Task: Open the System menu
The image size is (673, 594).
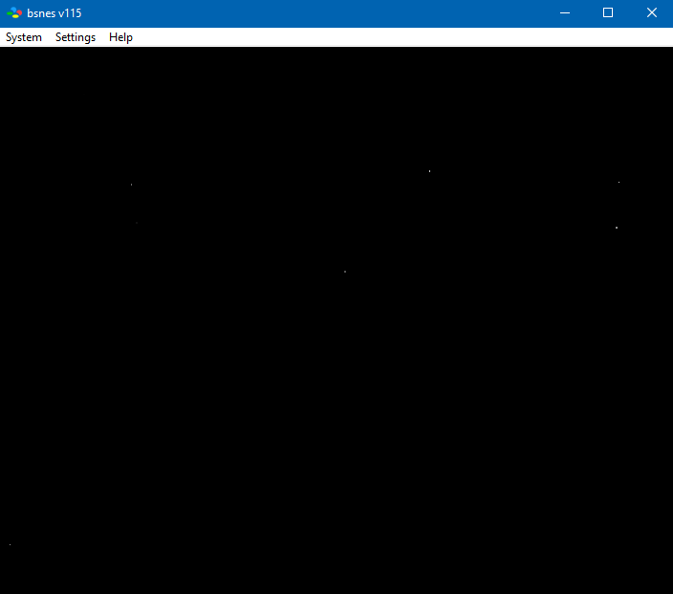Action: pyautogui.click(x=24, y=37)
